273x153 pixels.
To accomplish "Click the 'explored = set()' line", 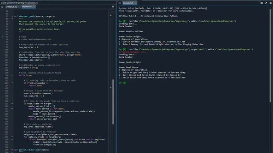I will (x=29, y=68).
